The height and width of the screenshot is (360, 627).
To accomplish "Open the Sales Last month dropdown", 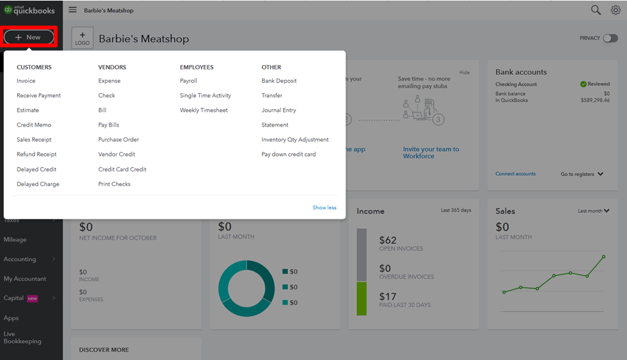I will point(594,211).
